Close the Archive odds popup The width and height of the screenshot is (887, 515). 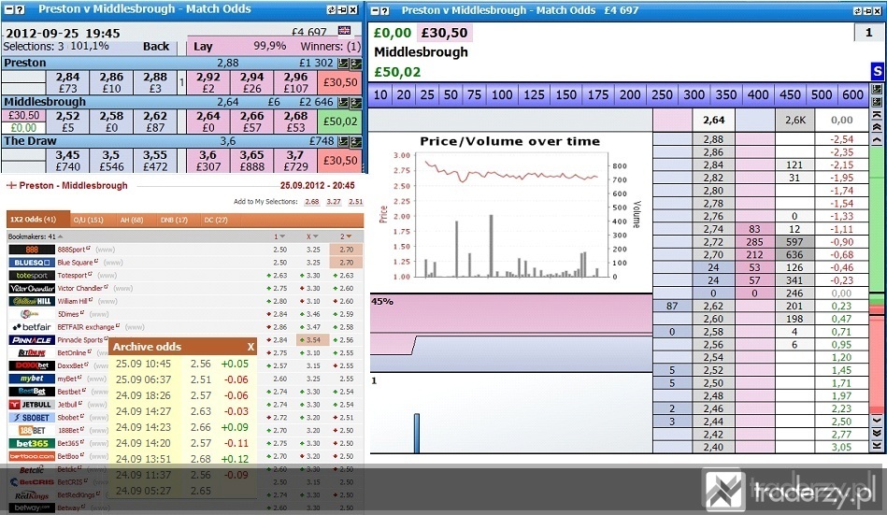(x=250, y=347)
